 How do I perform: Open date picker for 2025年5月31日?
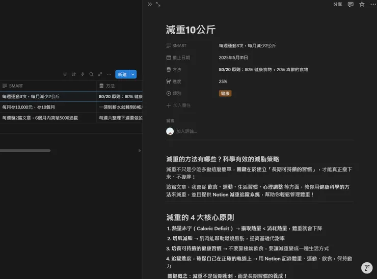tap(233, 58)
